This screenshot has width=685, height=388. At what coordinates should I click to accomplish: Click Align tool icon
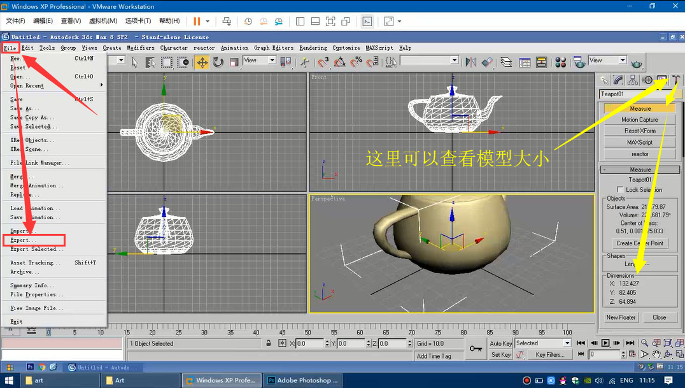click(487, 62)
